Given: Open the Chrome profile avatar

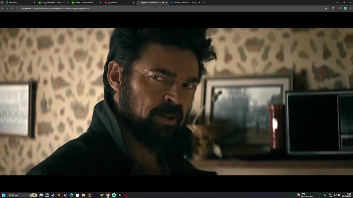Looking at the screenshot, I should point(345,9).
